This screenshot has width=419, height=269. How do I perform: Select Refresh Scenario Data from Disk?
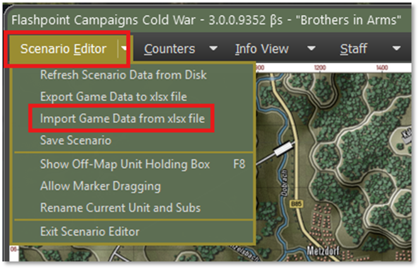(123, 75)
